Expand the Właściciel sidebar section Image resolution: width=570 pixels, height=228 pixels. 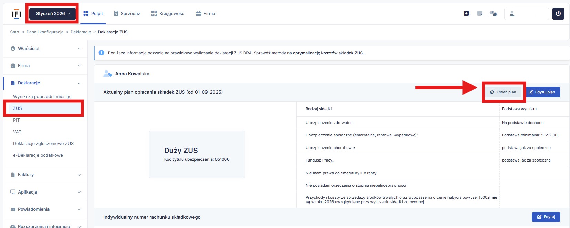45,49
